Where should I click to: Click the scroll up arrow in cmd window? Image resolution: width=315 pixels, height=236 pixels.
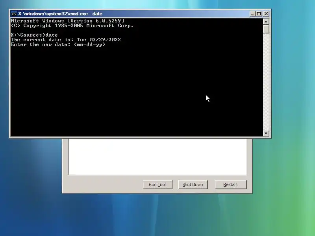point(266,21)
